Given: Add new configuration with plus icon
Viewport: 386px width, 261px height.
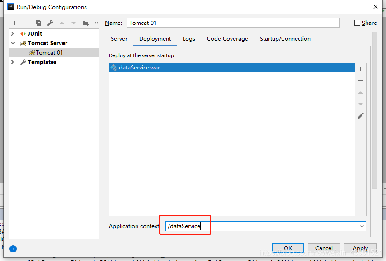Looking at the screenshot, I should tap(15, 23).
